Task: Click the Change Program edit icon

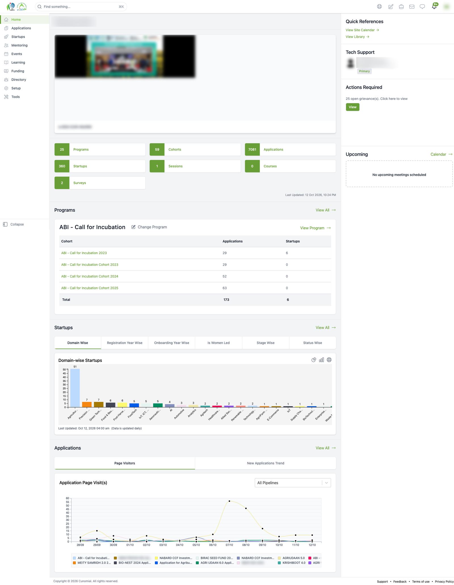Action: 133,227
